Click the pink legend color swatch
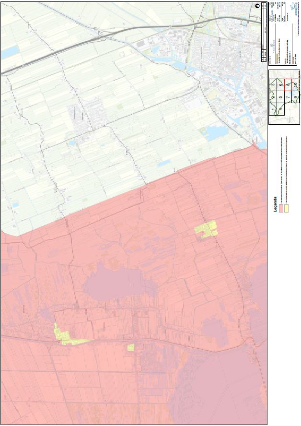 click(280, 209)
